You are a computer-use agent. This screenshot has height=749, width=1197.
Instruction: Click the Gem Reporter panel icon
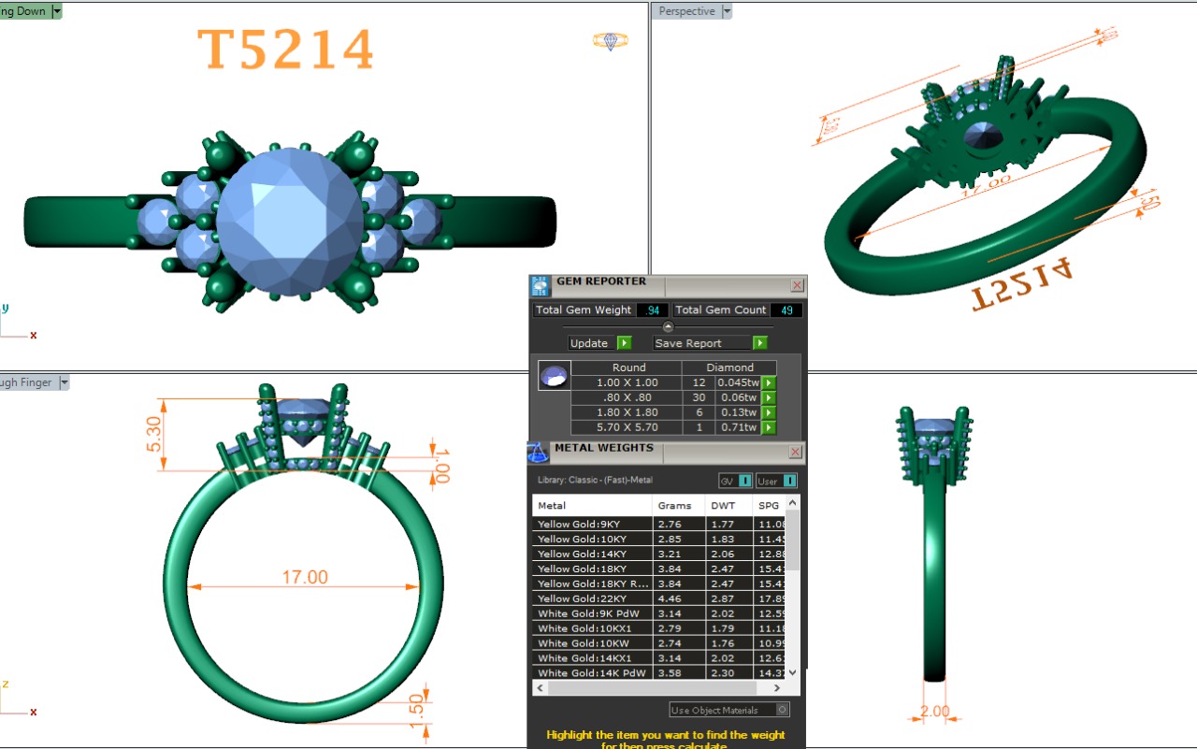pyautogui.click(x=541, y=286)
